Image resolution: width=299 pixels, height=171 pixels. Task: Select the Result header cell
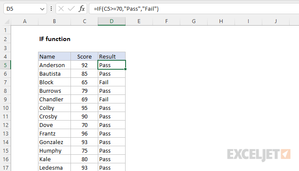click(x=111, y=56)
